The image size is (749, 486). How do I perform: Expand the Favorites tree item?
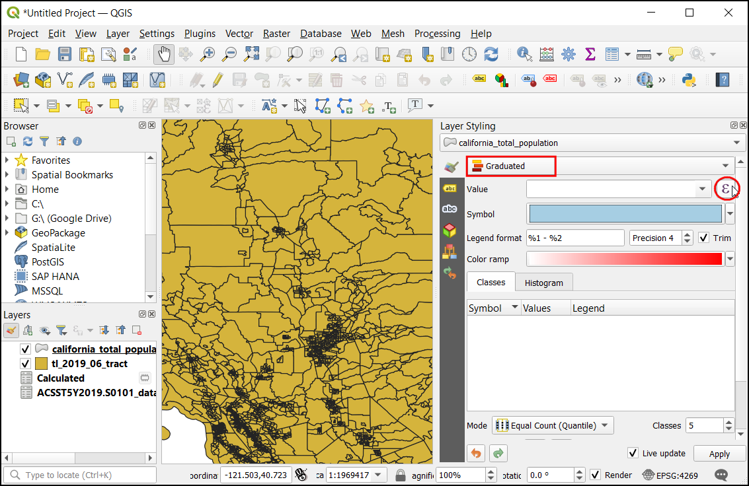(7, 160)
